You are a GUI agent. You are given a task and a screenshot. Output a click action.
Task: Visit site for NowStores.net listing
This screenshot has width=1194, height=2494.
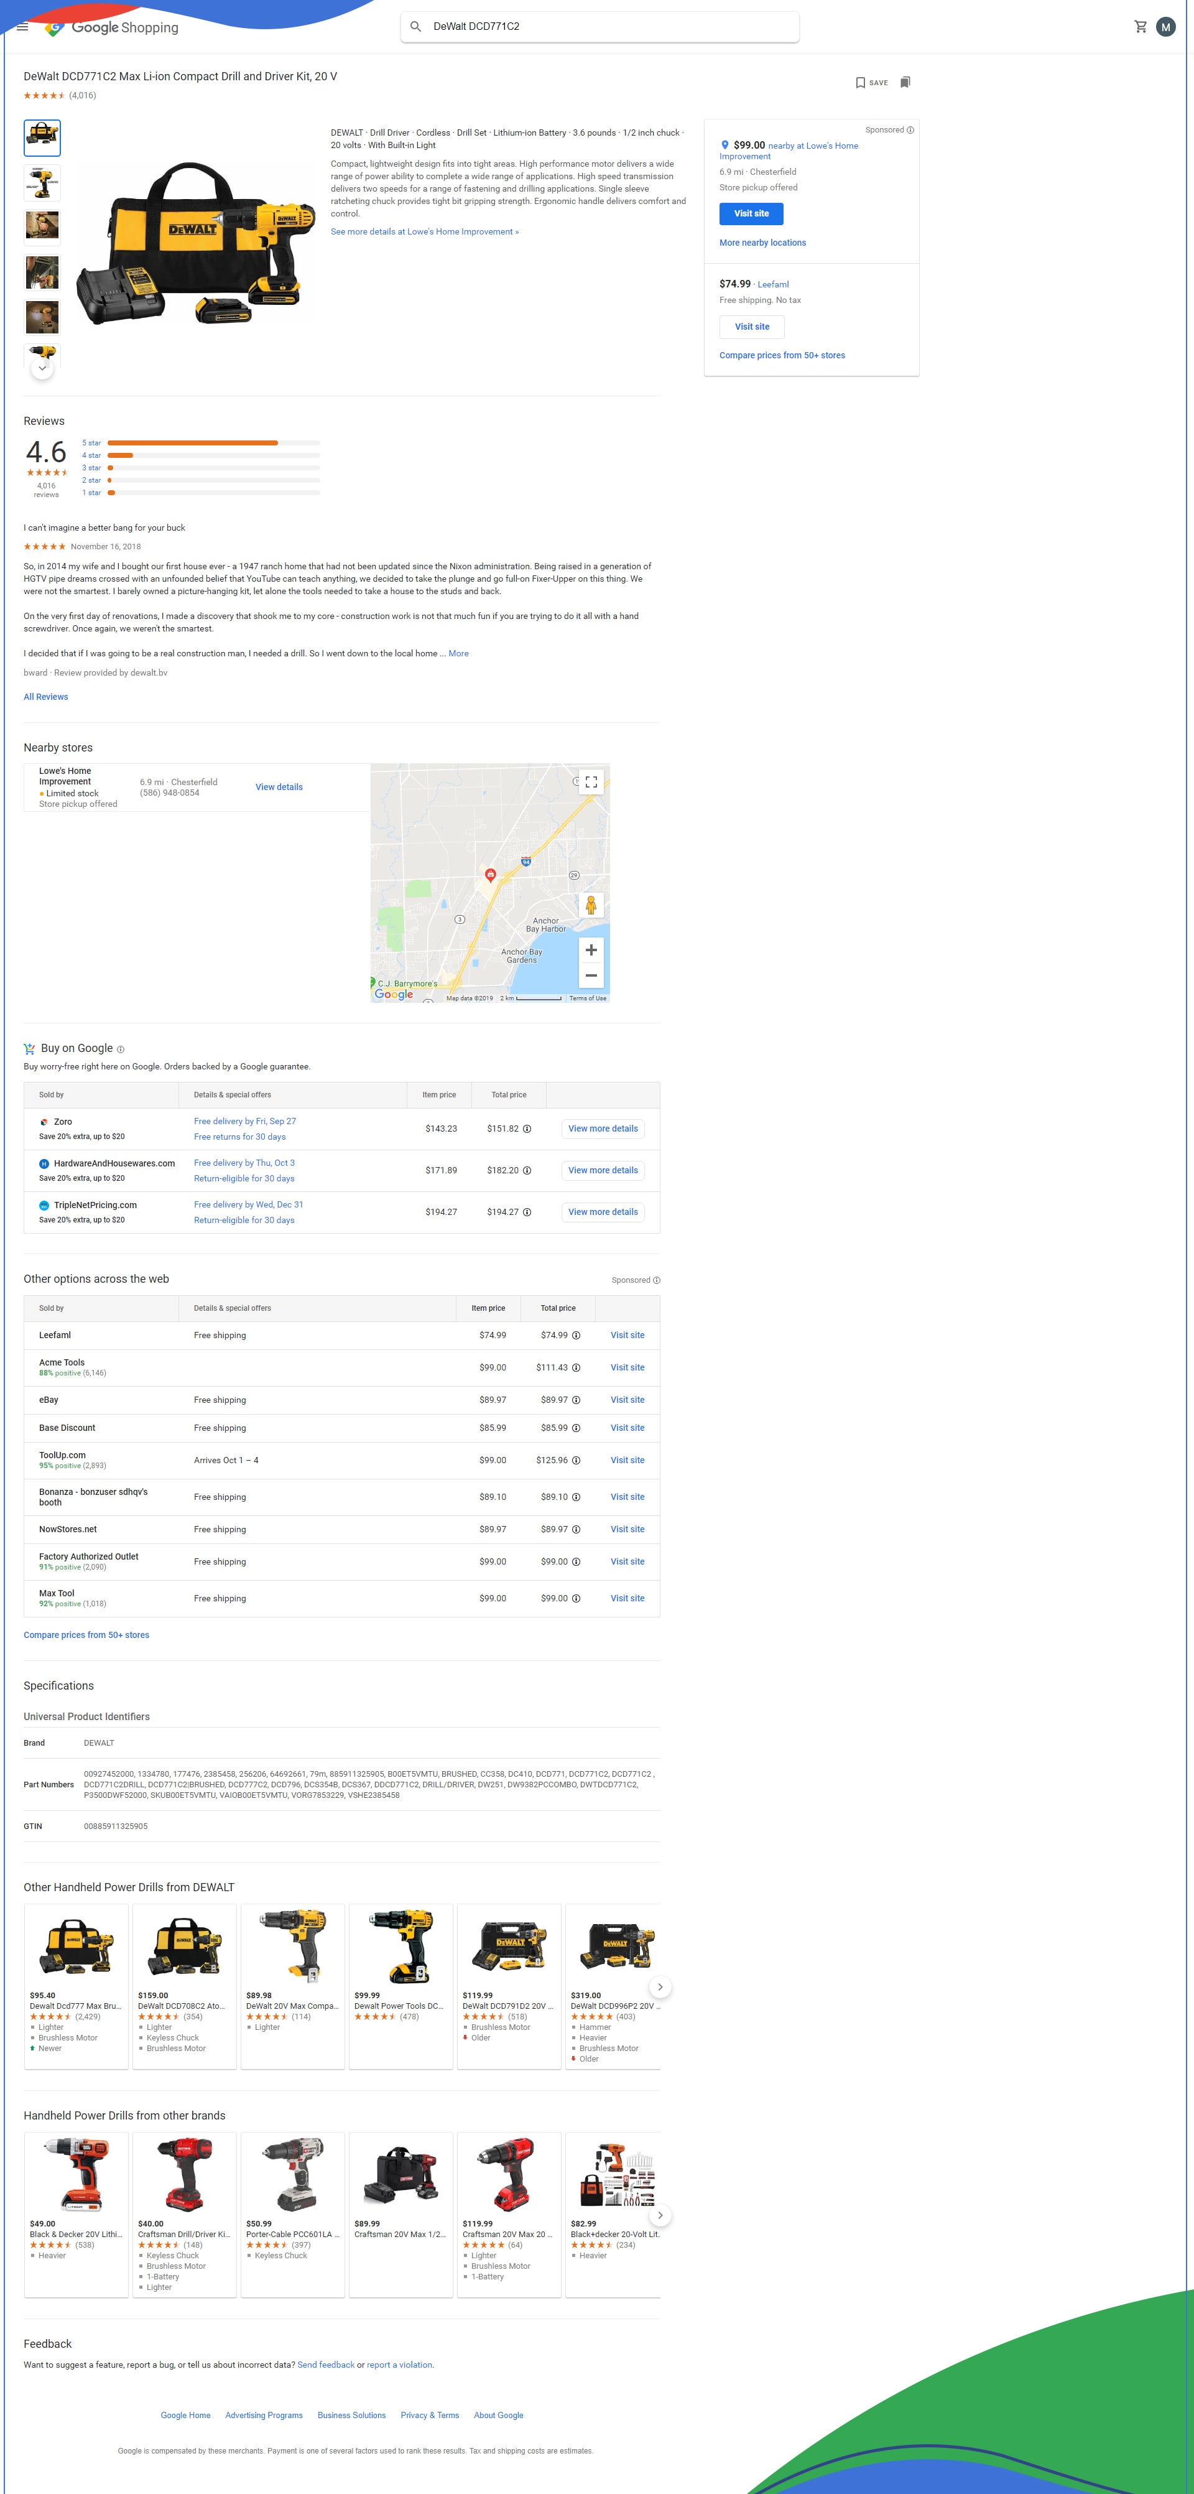627,1530
